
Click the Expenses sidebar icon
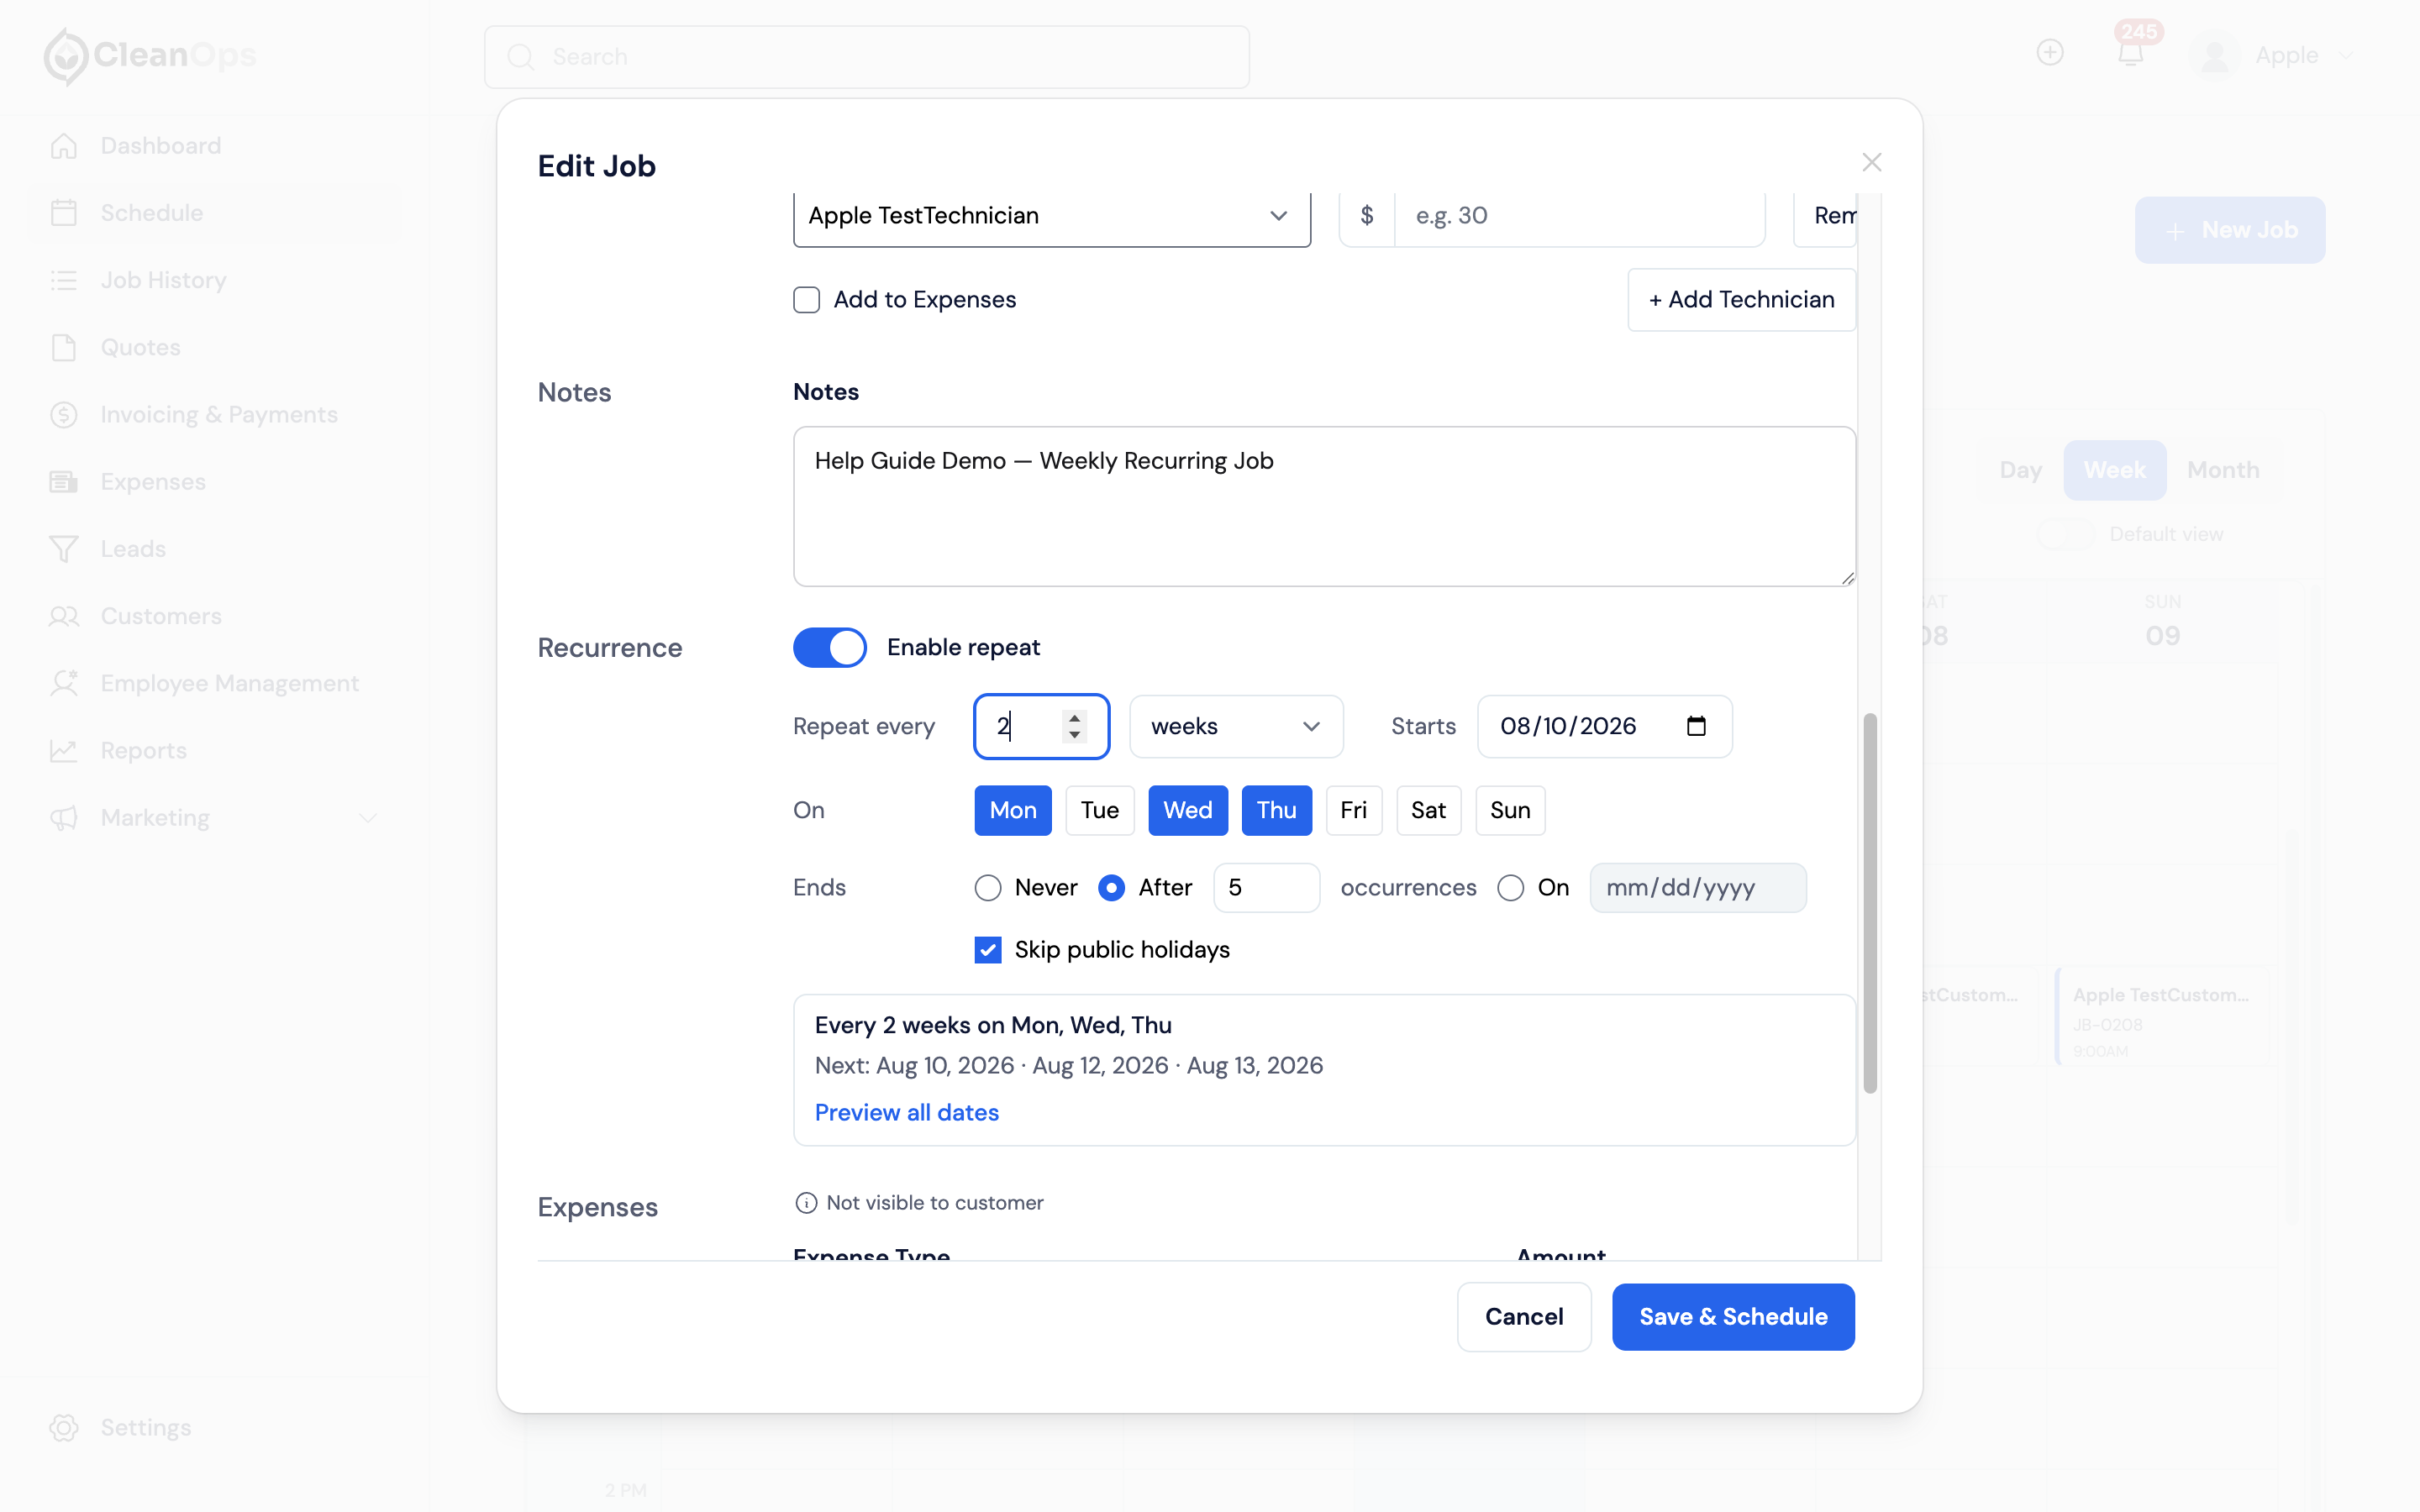pyautogui.click(x=64, y=481)
